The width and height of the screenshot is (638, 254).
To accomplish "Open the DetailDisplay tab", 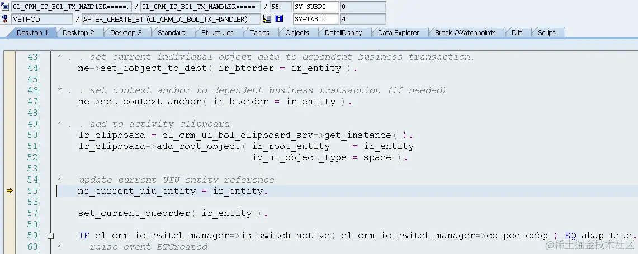I will coord(343,32).
